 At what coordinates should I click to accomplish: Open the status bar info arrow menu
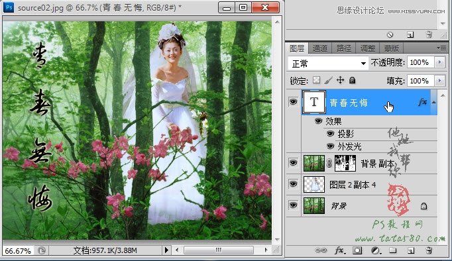tap(166, 250)
